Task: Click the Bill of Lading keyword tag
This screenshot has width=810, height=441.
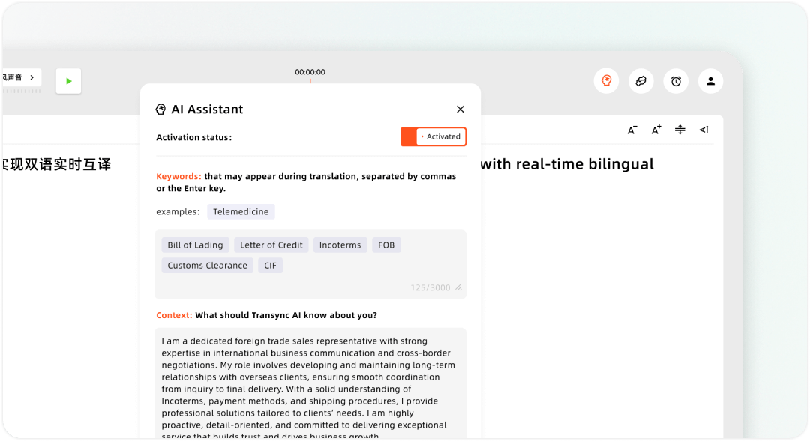Action: (195, 244)
